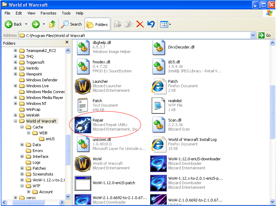Expand the Data folder node
This screenshot has height=206, width=276.
pos(22,145)
